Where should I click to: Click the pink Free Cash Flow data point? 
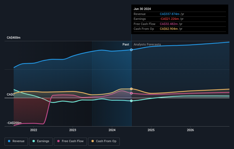[131, 93]
